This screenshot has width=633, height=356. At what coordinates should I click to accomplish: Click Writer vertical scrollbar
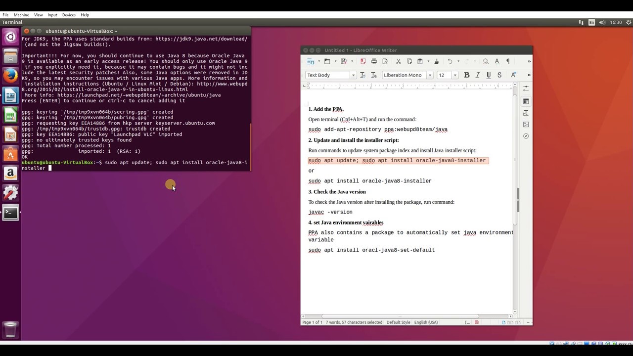point(515,200)
